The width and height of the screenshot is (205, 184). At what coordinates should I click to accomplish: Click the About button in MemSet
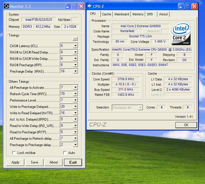[54, 162]
